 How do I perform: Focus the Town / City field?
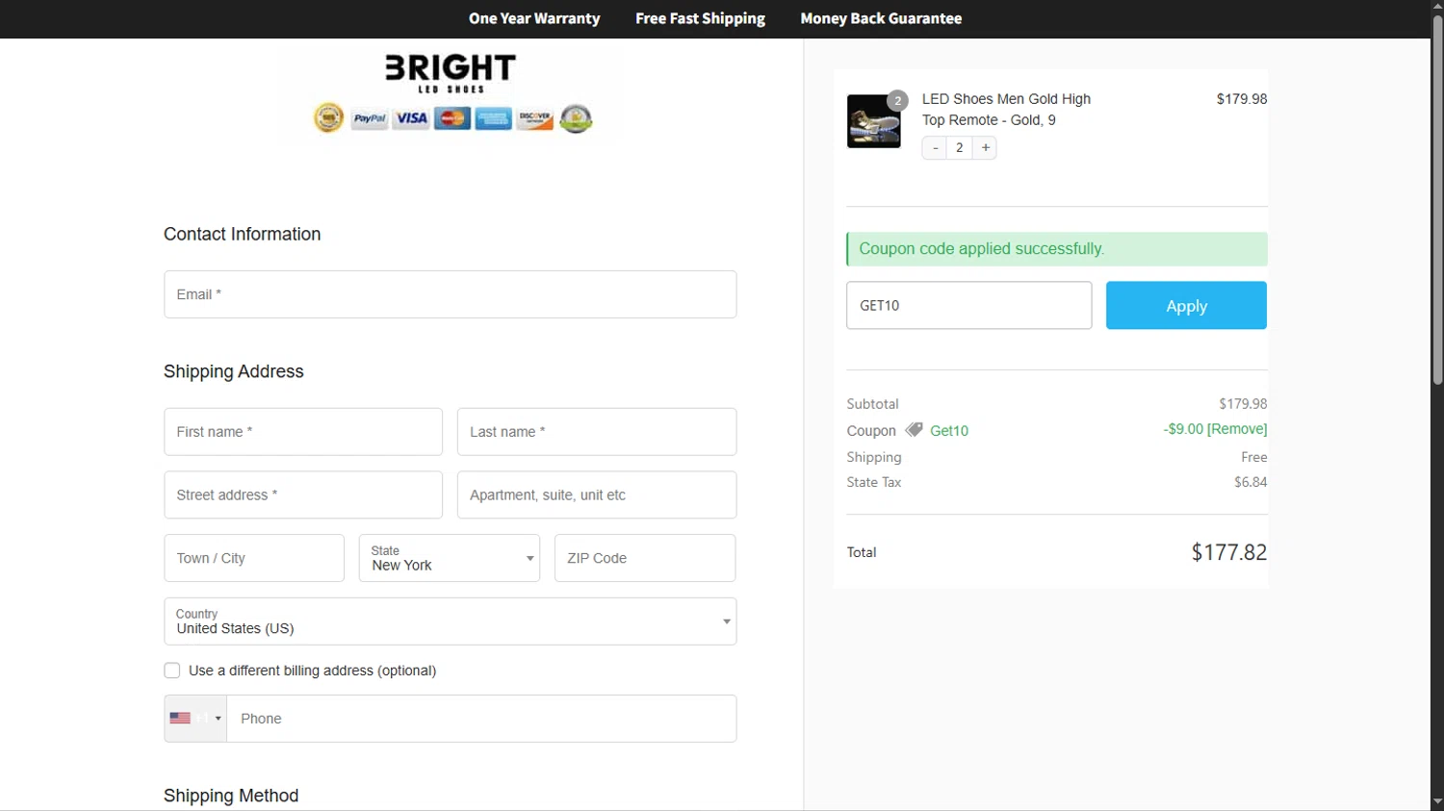(x=254, y=558)
